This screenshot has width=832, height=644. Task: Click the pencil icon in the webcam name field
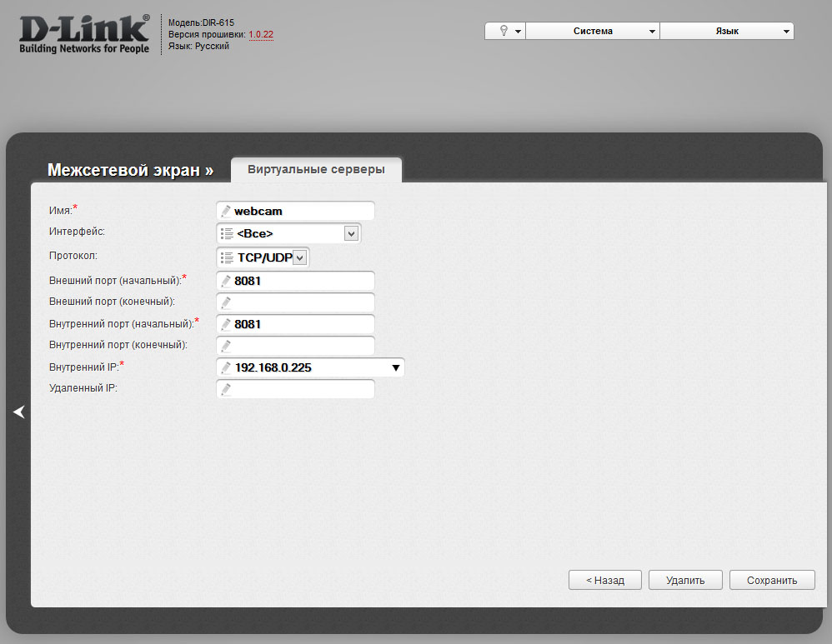coord(225,212)
